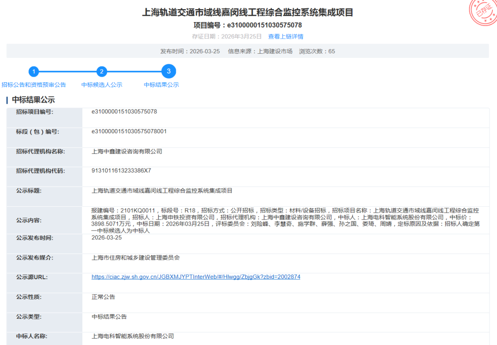
Task: Click the 公示内容 row label
Action: [x=29, y=221]
